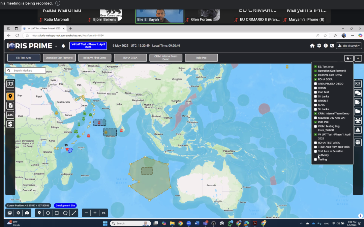Screen dimensions: 364x227
Task: Open notifications bell icon
Action: [x=63, y=46]
